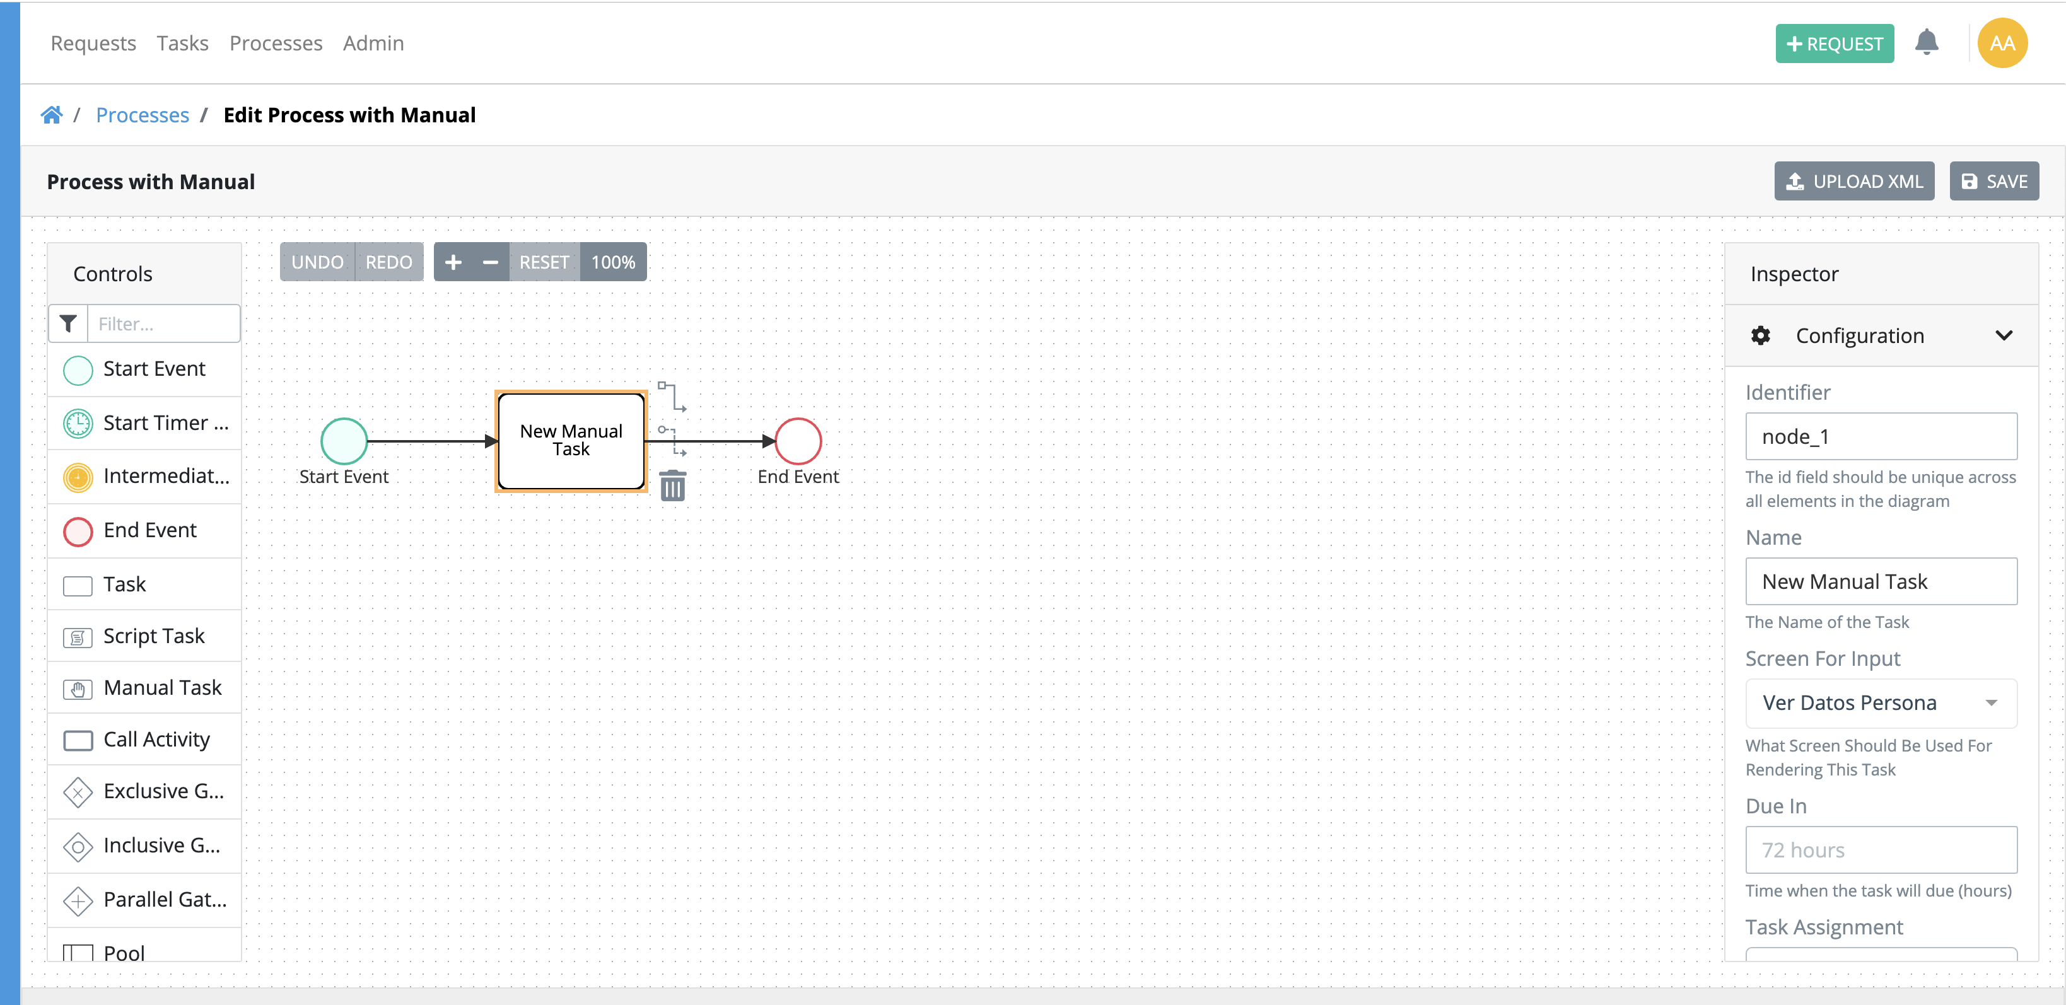Select the Inclusive Gateway control
This screenshot has width=2066, height=1005.
coord(144,845)
